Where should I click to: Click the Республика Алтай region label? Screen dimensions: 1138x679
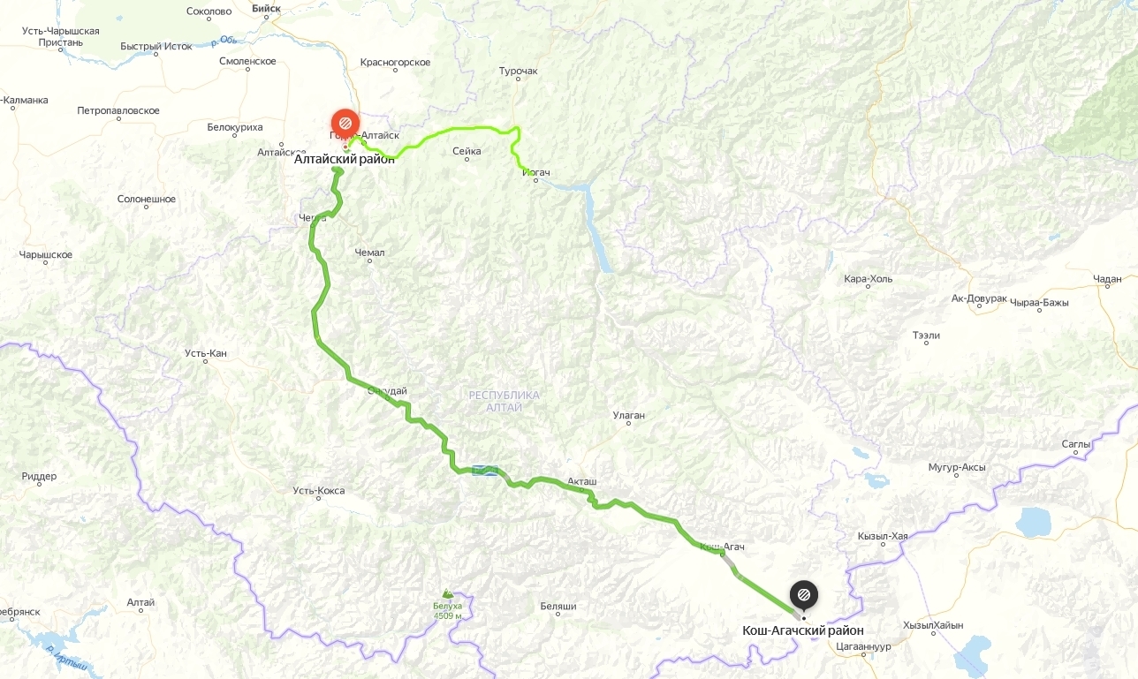pyautogui.click(x=504, y=401)
